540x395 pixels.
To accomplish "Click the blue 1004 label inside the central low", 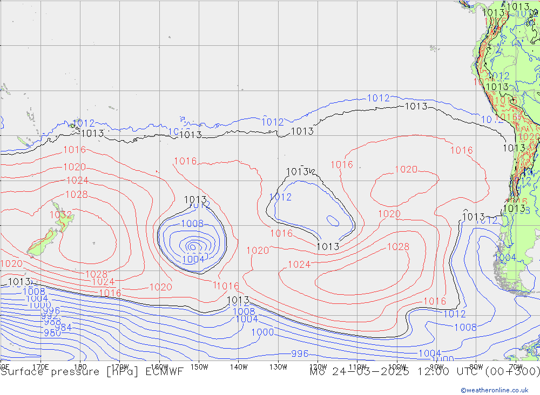I will [x=193, y=259].
